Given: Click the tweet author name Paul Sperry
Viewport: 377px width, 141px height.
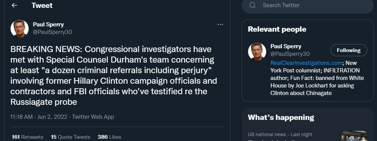Looking at the screenshot, I should (48, 25).
